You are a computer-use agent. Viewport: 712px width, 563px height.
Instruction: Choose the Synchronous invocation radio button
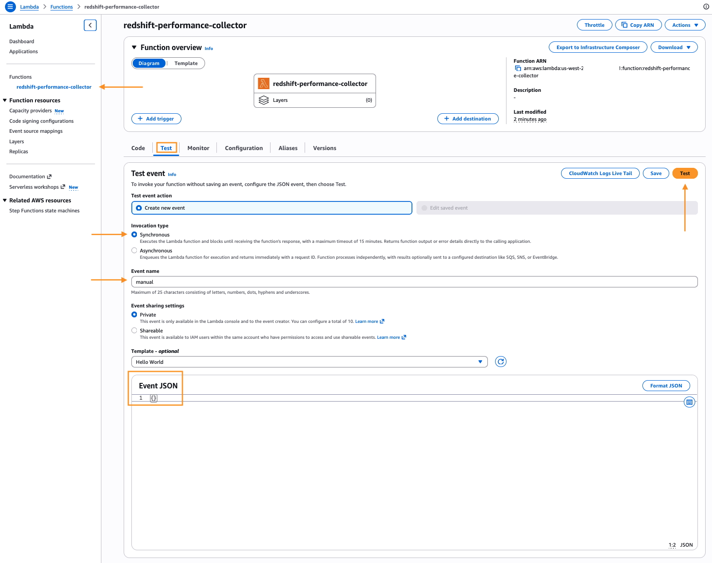[x=134, y=235]
